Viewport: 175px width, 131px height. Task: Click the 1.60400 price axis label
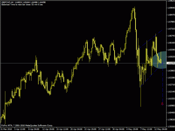click(x=171, y=113)
